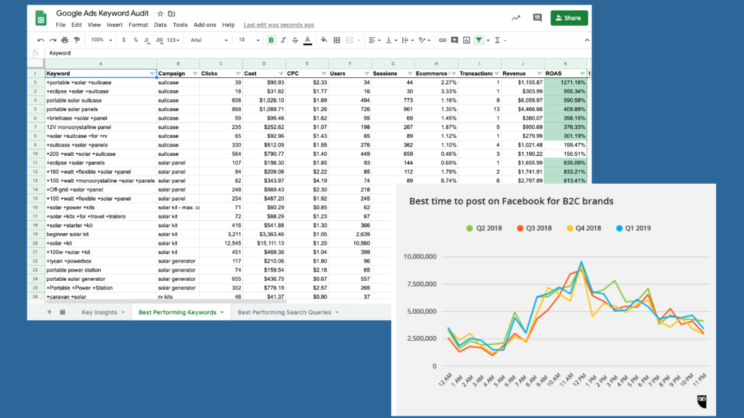Viewport: 744px width, 418px height.
Task: Click the redo arrow in the toolbar
Action: tap(53, 40)
